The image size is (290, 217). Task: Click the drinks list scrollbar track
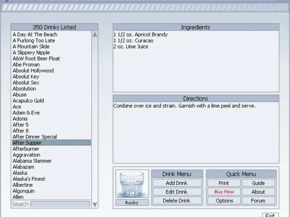pyautogui.click(x=95, y=119)
